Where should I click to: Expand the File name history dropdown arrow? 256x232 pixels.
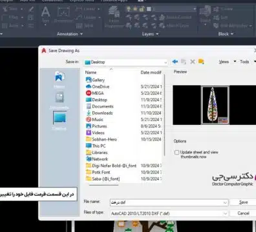[225, 202]
